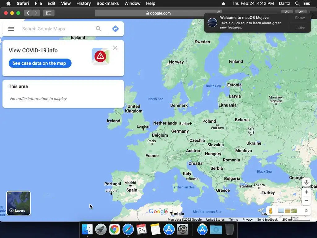The image size is (317, 238).
Task: Click the Dartz user name in menu bar
Action: (x=284, y=3)
